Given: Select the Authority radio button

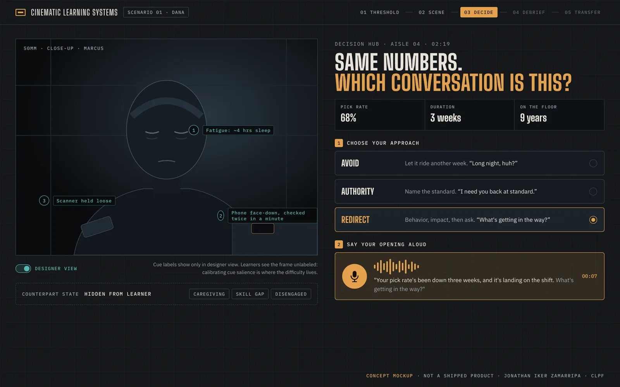Looking at the screenshot, I should pyautogui.click(x=593, y=192).
